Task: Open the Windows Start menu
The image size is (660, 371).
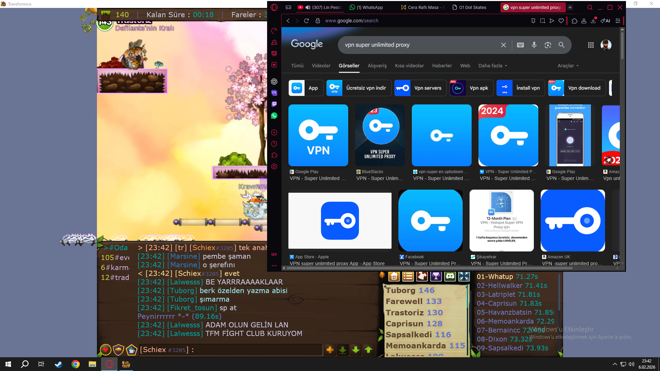Action: pyautogui.click(x=8, y=364)
